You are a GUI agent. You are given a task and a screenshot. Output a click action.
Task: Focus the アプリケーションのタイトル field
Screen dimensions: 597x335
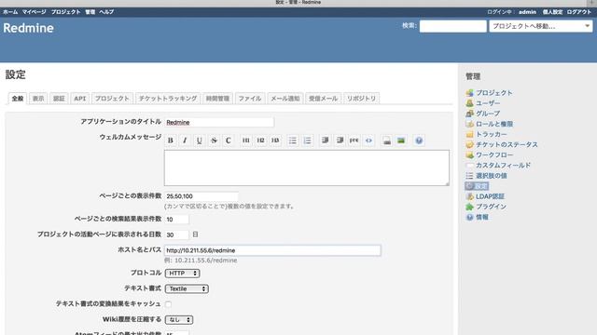219,122
